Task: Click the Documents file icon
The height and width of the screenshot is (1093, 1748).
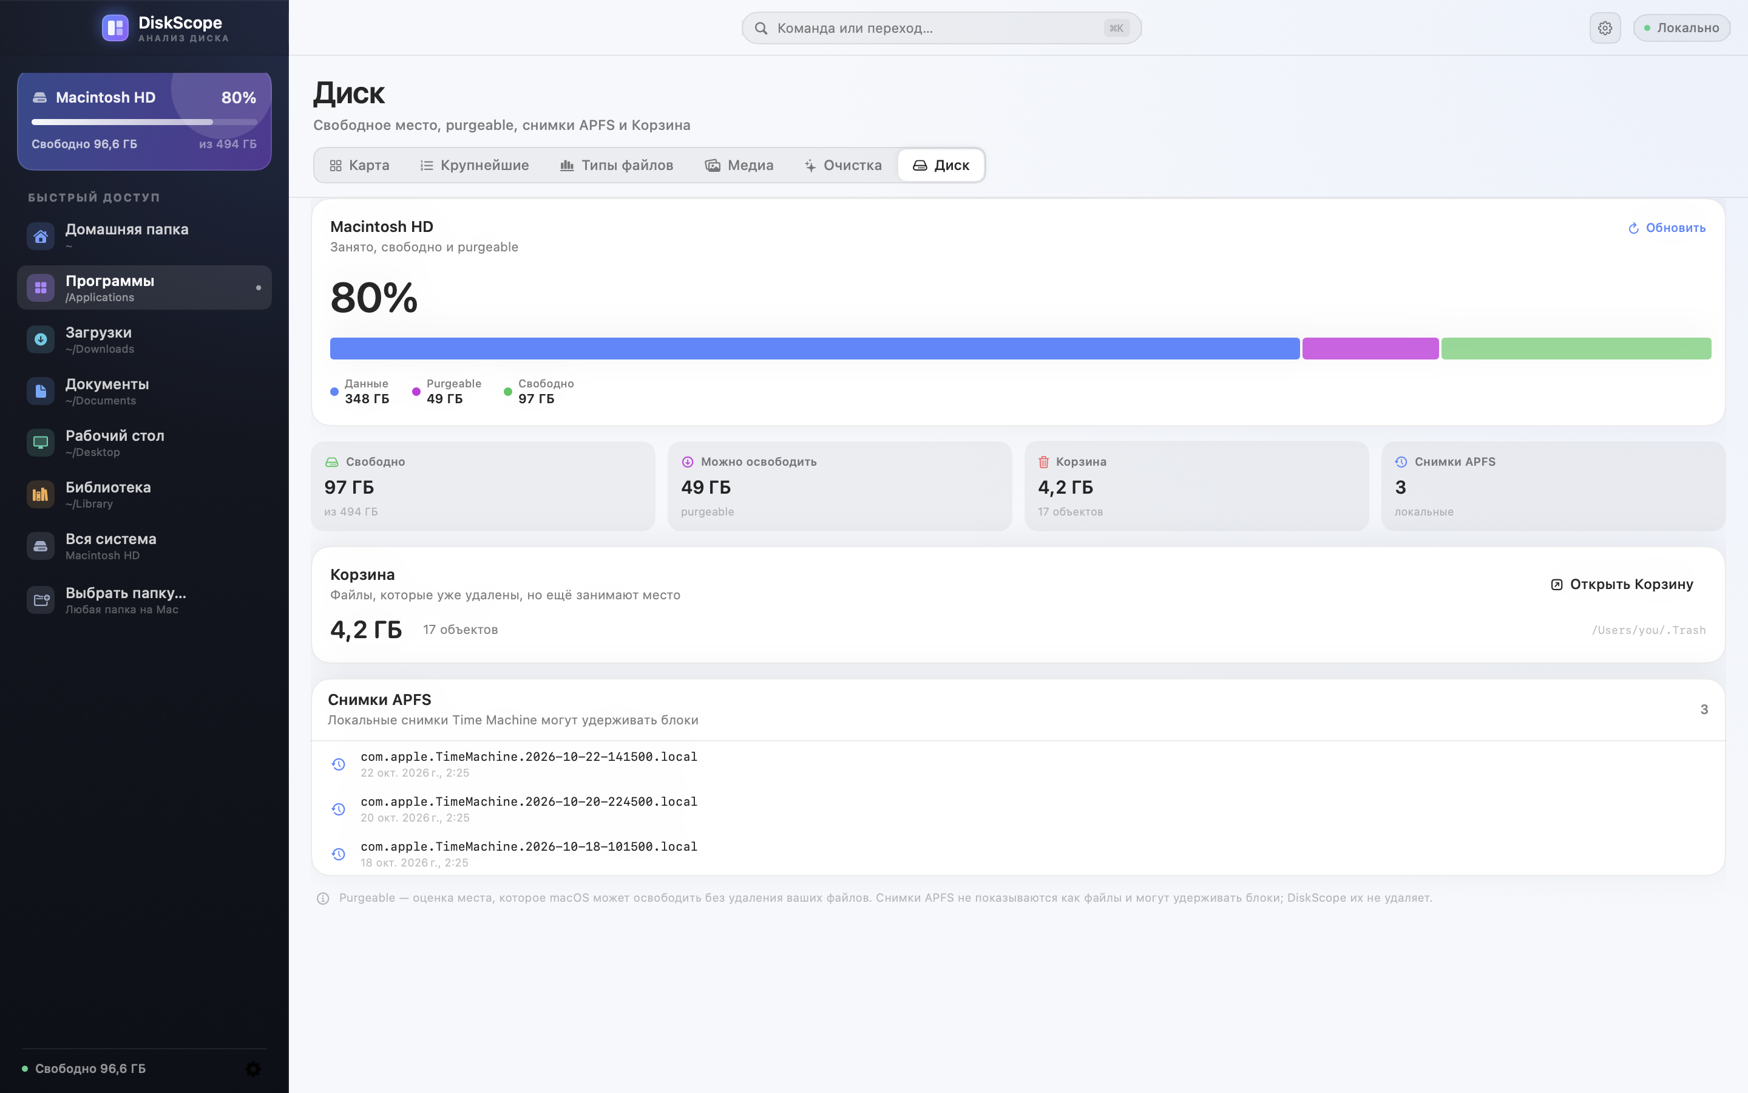Action: click(41, 391)
